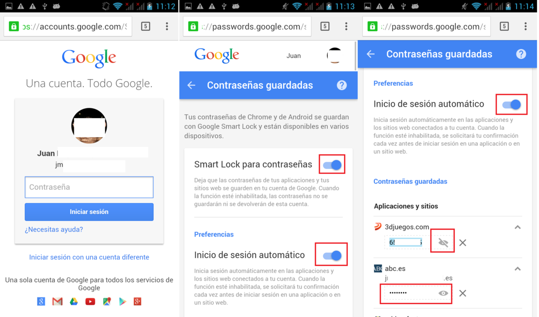The width and height of the screenshot is (539, 317).
Task: Click the Iniciar sesión button
Action: 89,212
